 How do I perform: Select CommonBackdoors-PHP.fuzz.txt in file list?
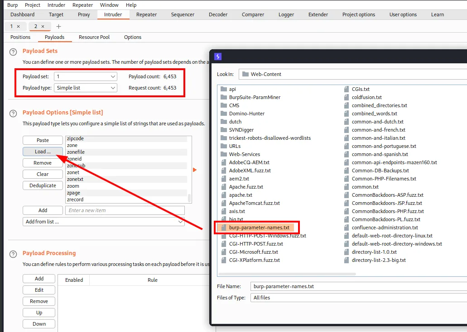pos(388,211)
